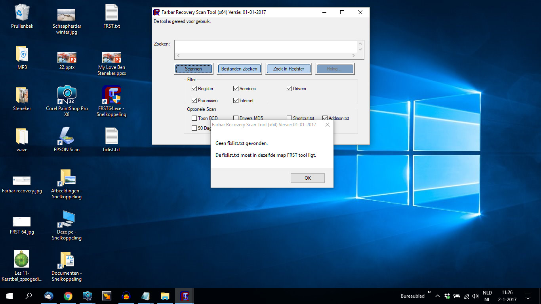Image resolution: width=541 pixels, height=304 pixels.
Task: Click the Bestanden Zoeken button
Action: click(x=239, y=69)
